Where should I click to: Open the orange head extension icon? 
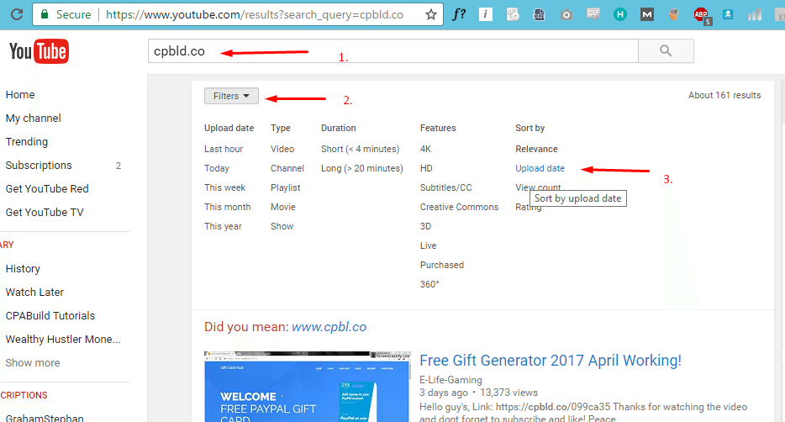[673, 14]
